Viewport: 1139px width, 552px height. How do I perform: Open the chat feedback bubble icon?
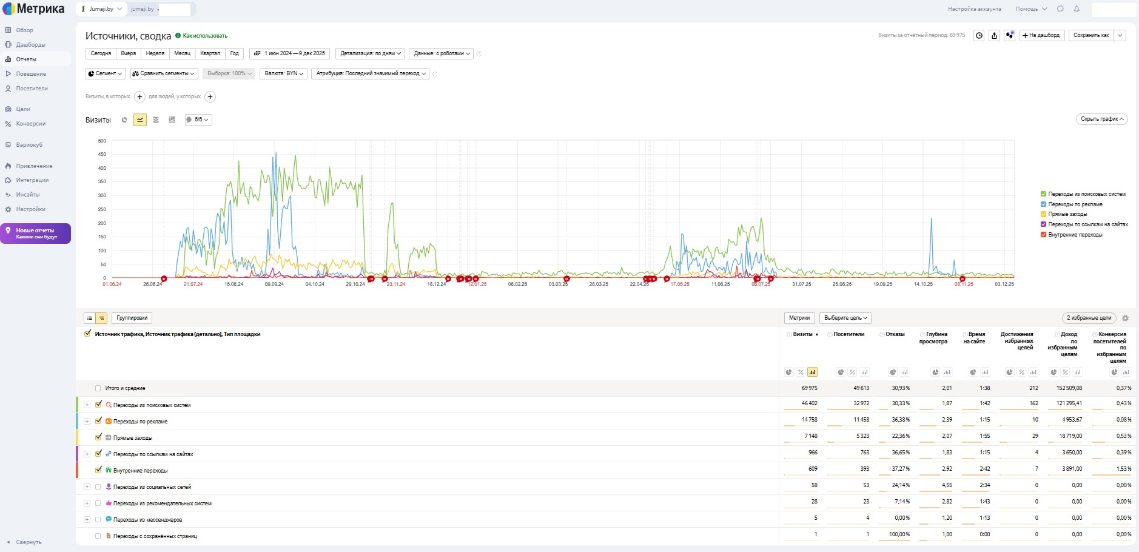[x=1060, y=9]
